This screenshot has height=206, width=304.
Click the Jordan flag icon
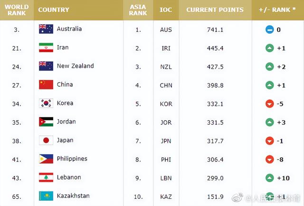(x=46, y=122)
